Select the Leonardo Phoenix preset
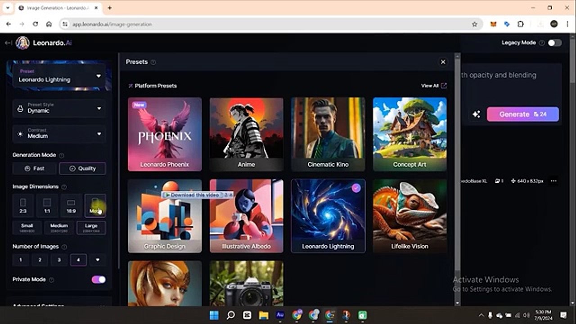 pyautogui.click(x=165, y=135)
